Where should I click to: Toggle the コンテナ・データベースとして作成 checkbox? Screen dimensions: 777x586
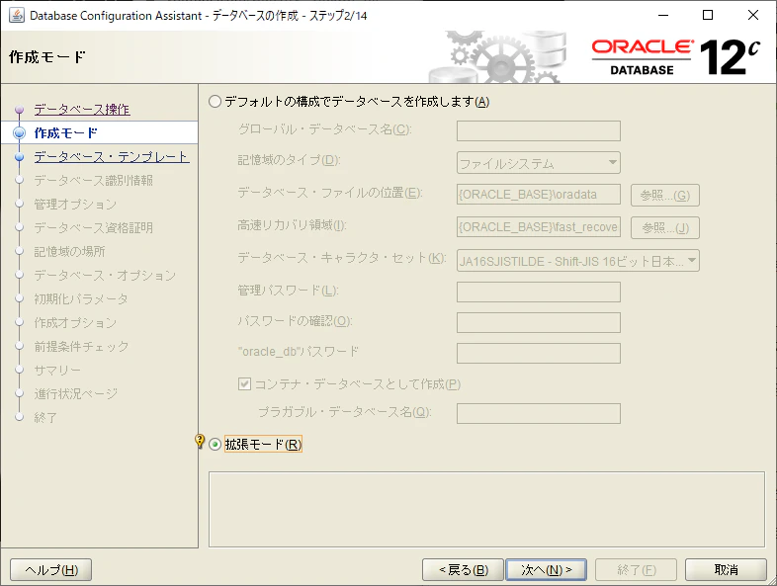point(244,383)
